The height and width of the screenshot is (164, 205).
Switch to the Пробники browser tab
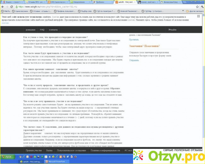(102, 2)
